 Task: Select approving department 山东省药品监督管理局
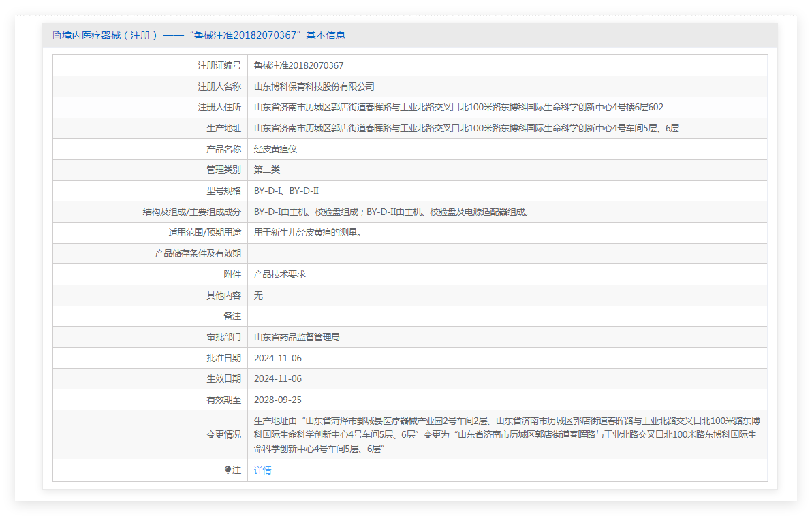pos(297,337)
